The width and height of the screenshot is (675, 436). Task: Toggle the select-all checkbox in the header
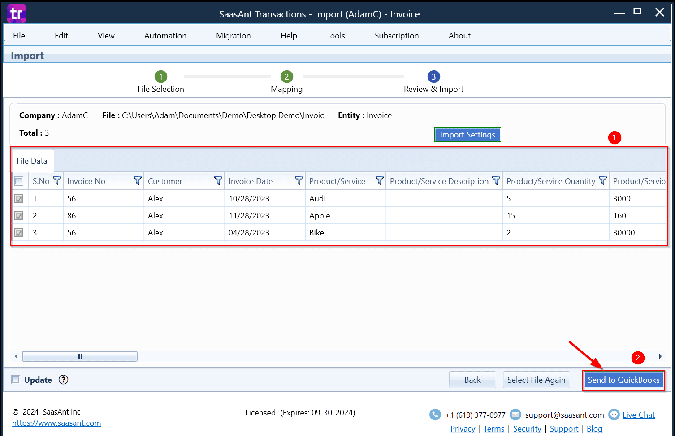[x=19, y=181]
